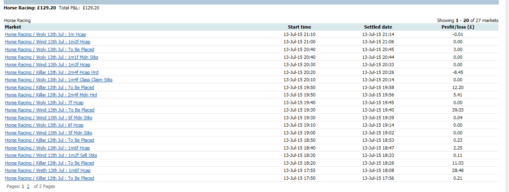Open the Wolv 13th Jul 7f Hcap market
Screen dimensions: 509x192
coord(44,103)
